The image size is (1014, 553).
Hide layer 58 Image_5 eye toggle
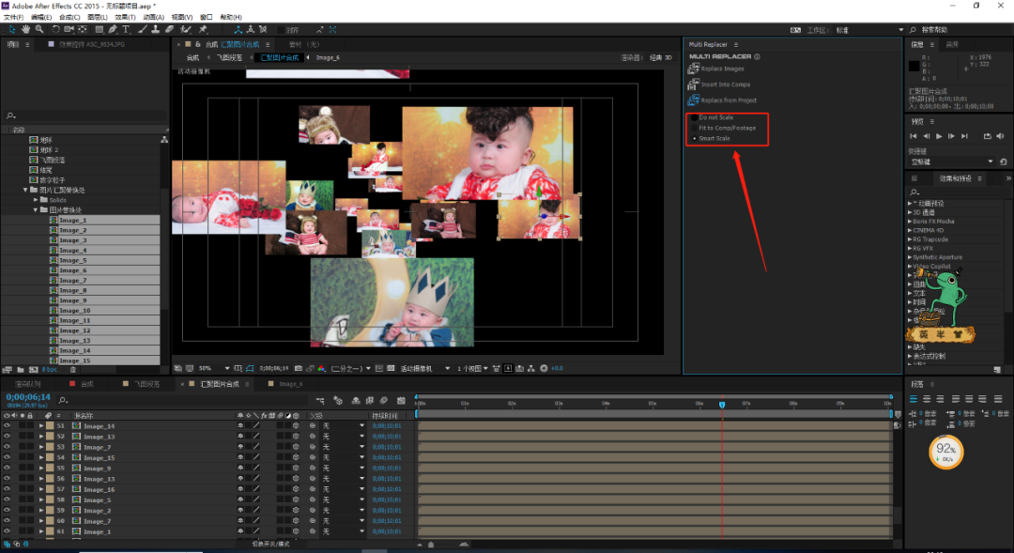(8, 500)
